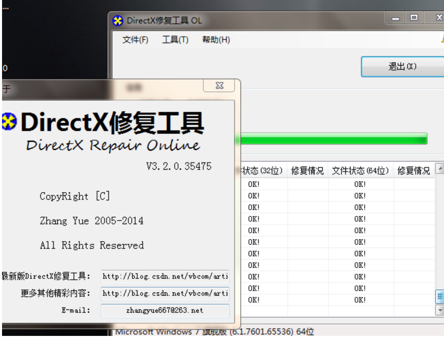Viewport: 444px width, 341px height.
Task: Maximize the DirectX修复工具 OL window
Action: pos(414,17)
